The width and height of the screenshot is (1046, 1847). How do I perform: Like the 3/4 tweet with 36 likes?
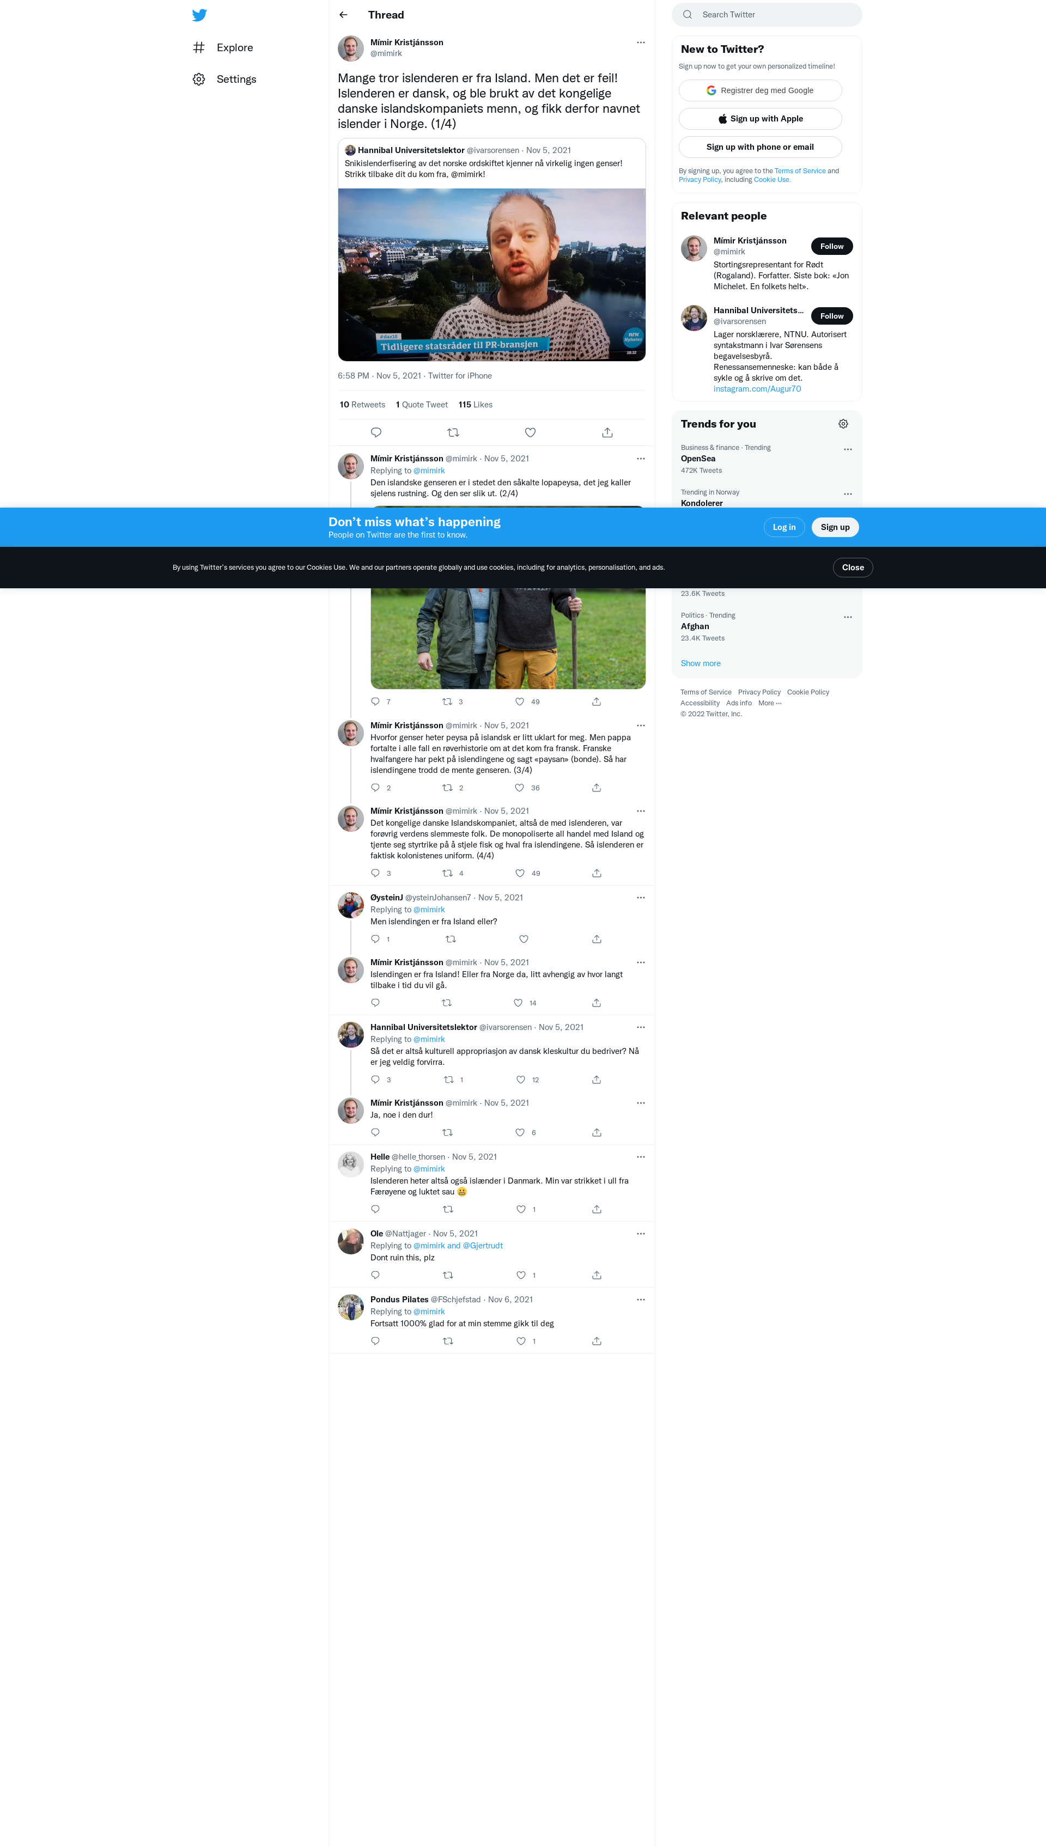point(519,788)
